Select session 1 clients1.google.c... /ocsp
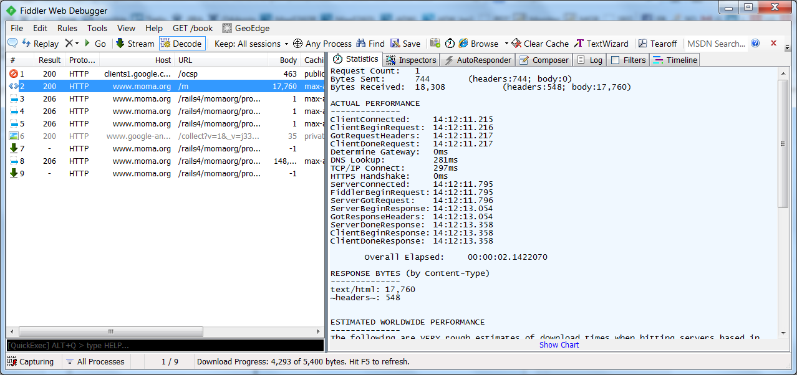 [x=165, y=74]
